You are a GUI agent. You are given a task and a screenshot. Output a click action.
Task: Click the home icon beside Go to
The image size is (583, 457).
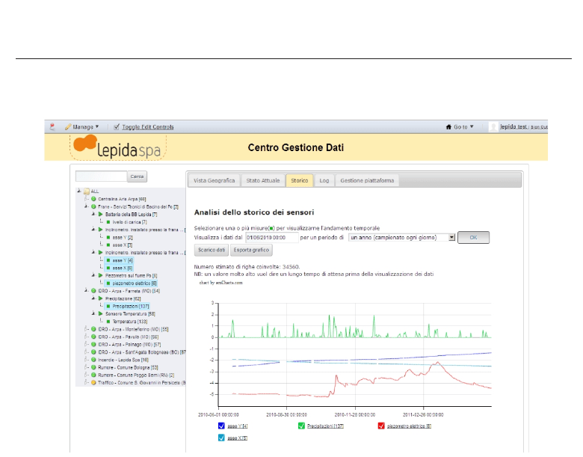[448, 127]
